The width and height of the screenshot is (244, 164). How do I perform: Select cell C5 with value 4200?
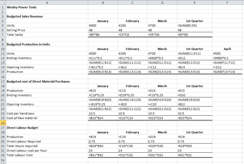[132, 26]
